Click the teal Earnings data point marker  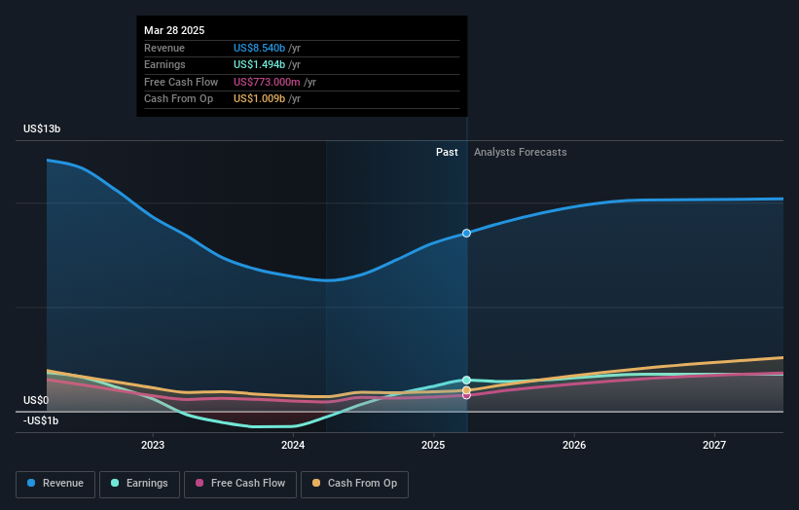pyautogui.click(x=466, y=381)
